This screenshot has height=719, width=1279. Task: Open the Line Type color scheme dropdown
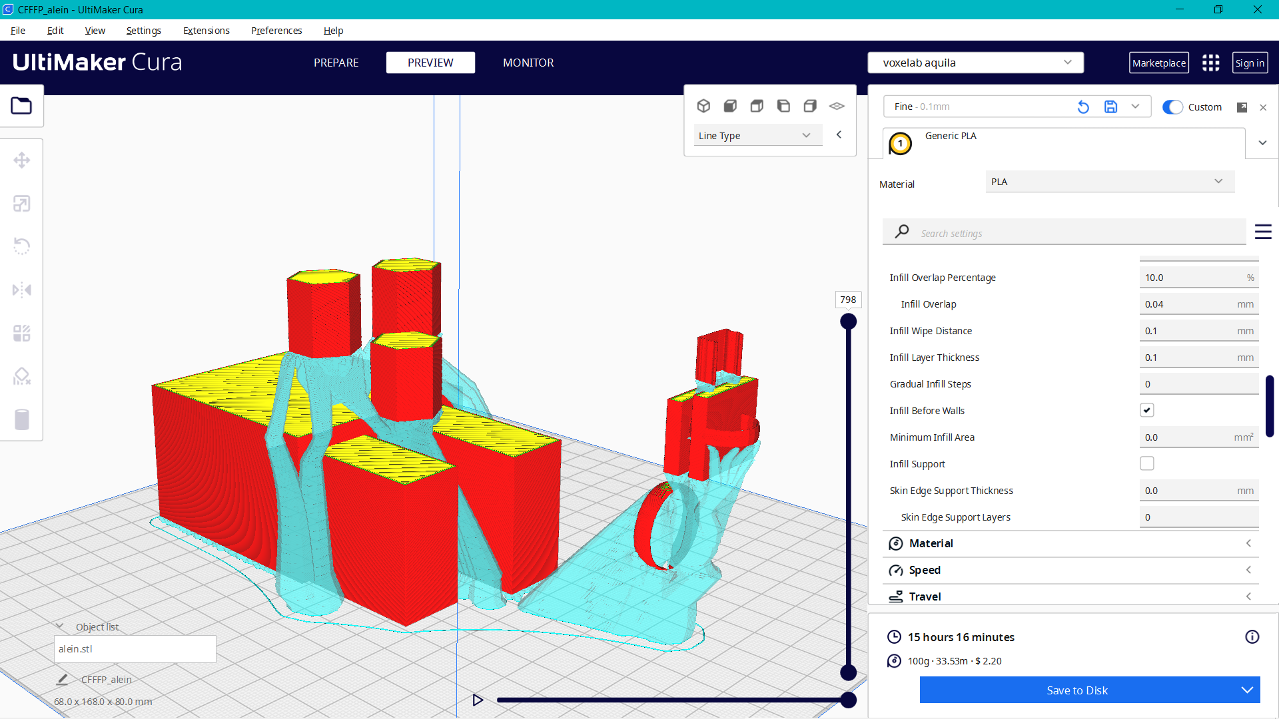pos(753,135)
